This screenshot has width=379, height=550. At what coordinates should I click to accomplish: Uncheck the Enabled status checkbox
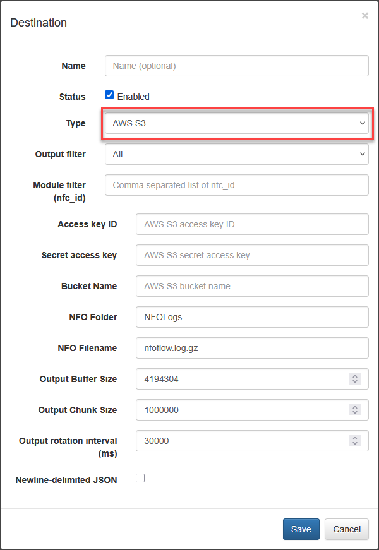(109, 95)
